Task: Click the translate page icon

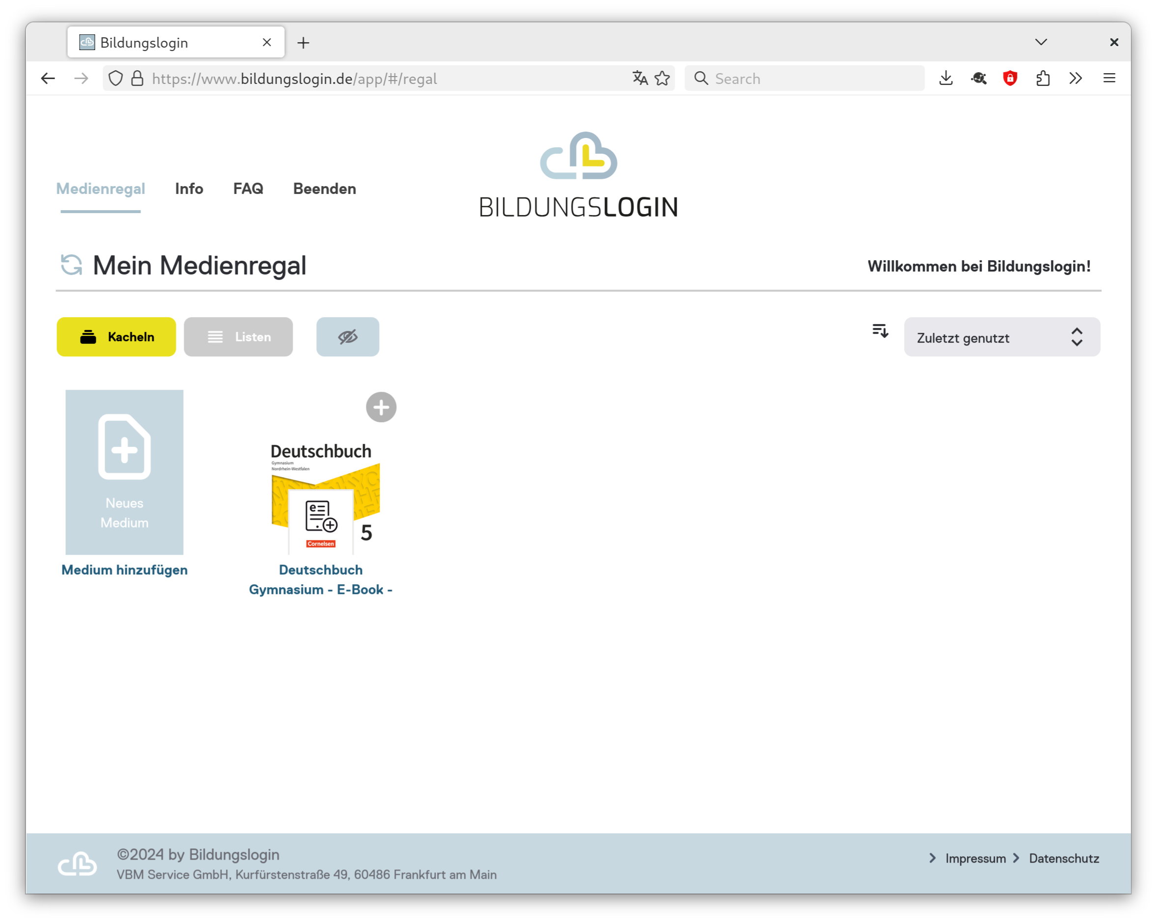Action: coord(640,78)
